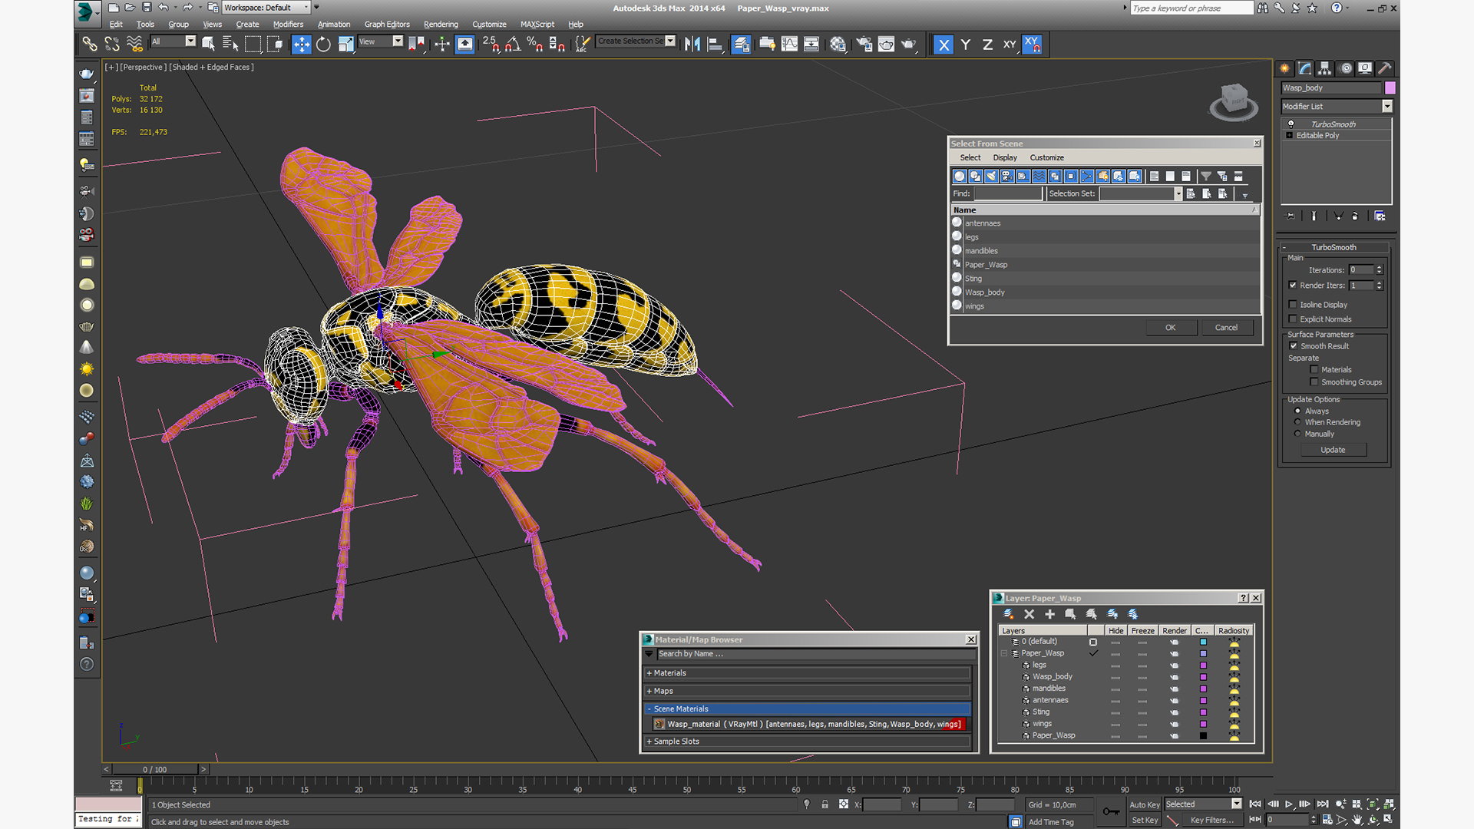
Task: Activate the Select and Move tool
Action: click(x=302, y=44)
